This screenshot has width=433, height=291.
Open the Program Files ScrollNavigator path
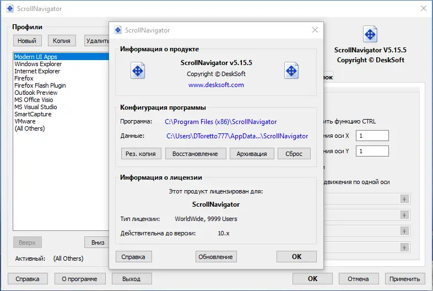221,122
